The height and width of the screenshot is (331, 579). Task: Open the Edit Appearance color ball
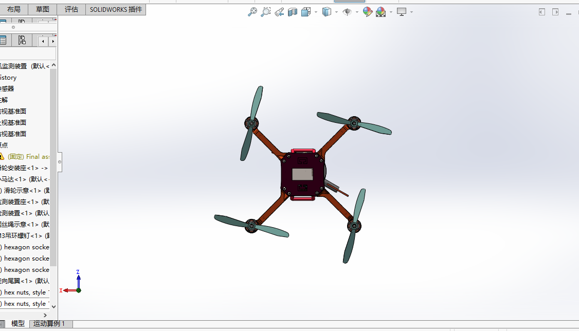coord(368,12)
